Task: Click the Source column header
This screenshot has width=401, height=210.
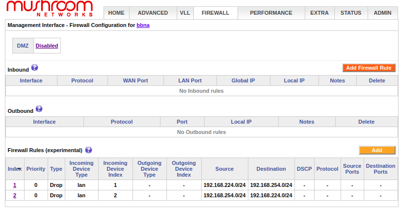Action: point(224,169)
